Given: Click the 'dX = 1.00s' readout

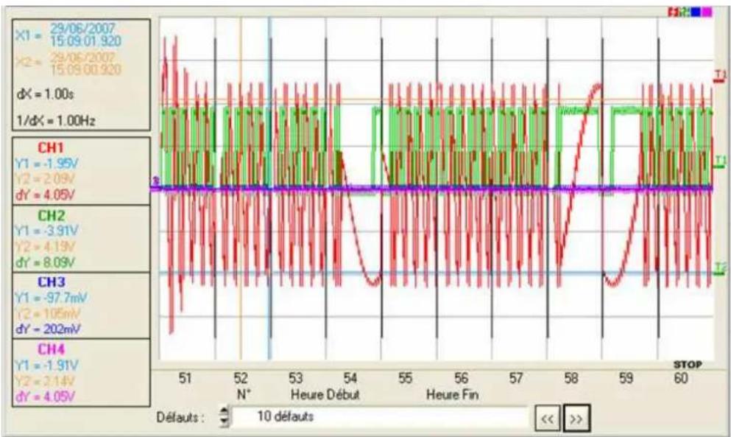Looking at the screenshot, I should coord(45,94).
